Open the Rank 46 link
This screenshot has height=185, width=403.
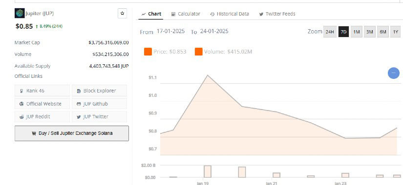tap(42, 91)
